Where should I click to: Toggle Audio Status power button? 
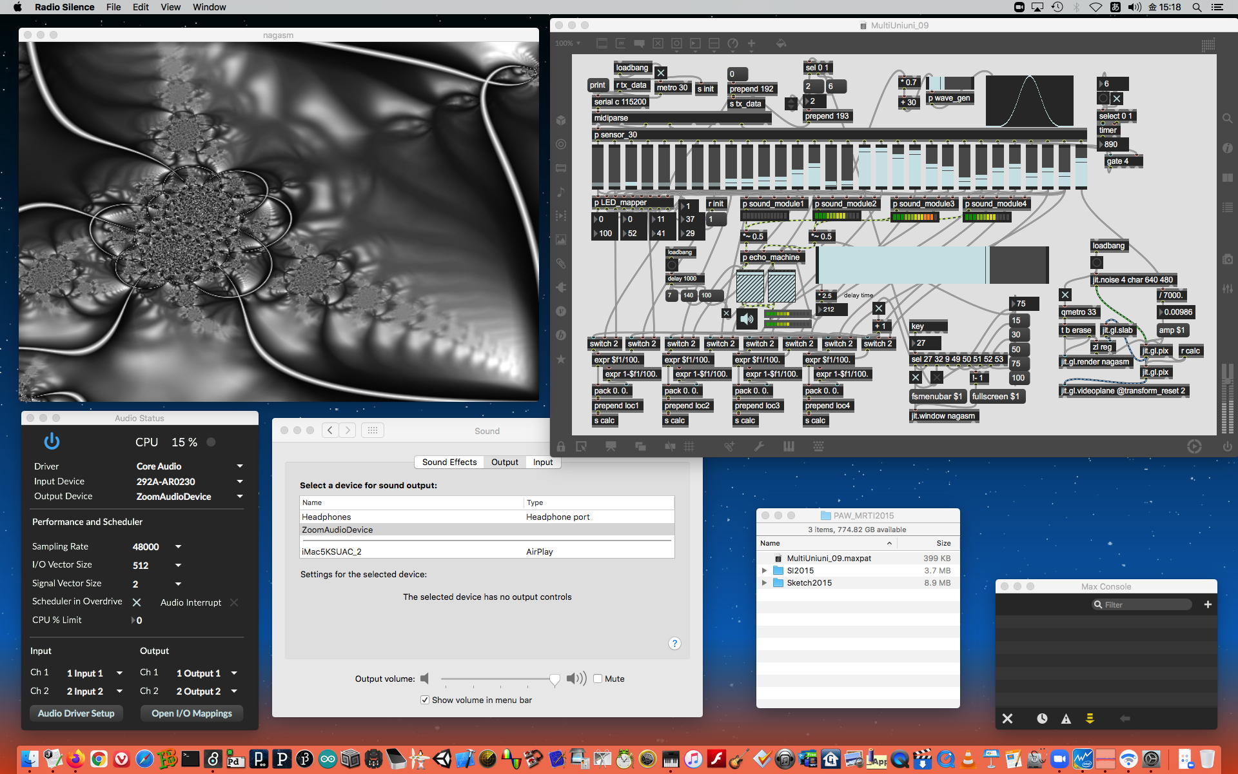click(52, 442)
